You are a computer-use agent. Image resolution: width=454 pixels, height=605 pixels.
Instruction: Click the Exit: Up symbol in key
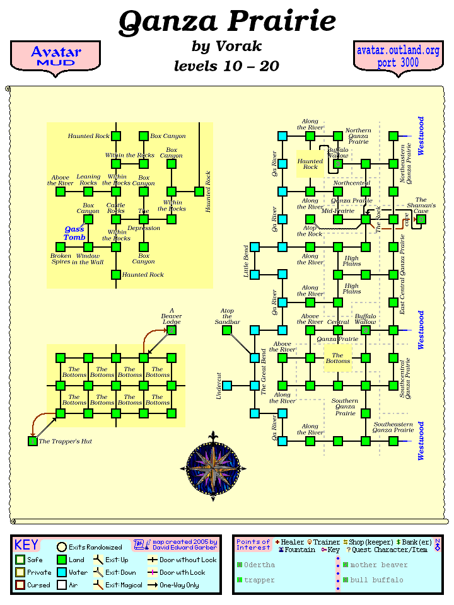click(x=98, y=560)
